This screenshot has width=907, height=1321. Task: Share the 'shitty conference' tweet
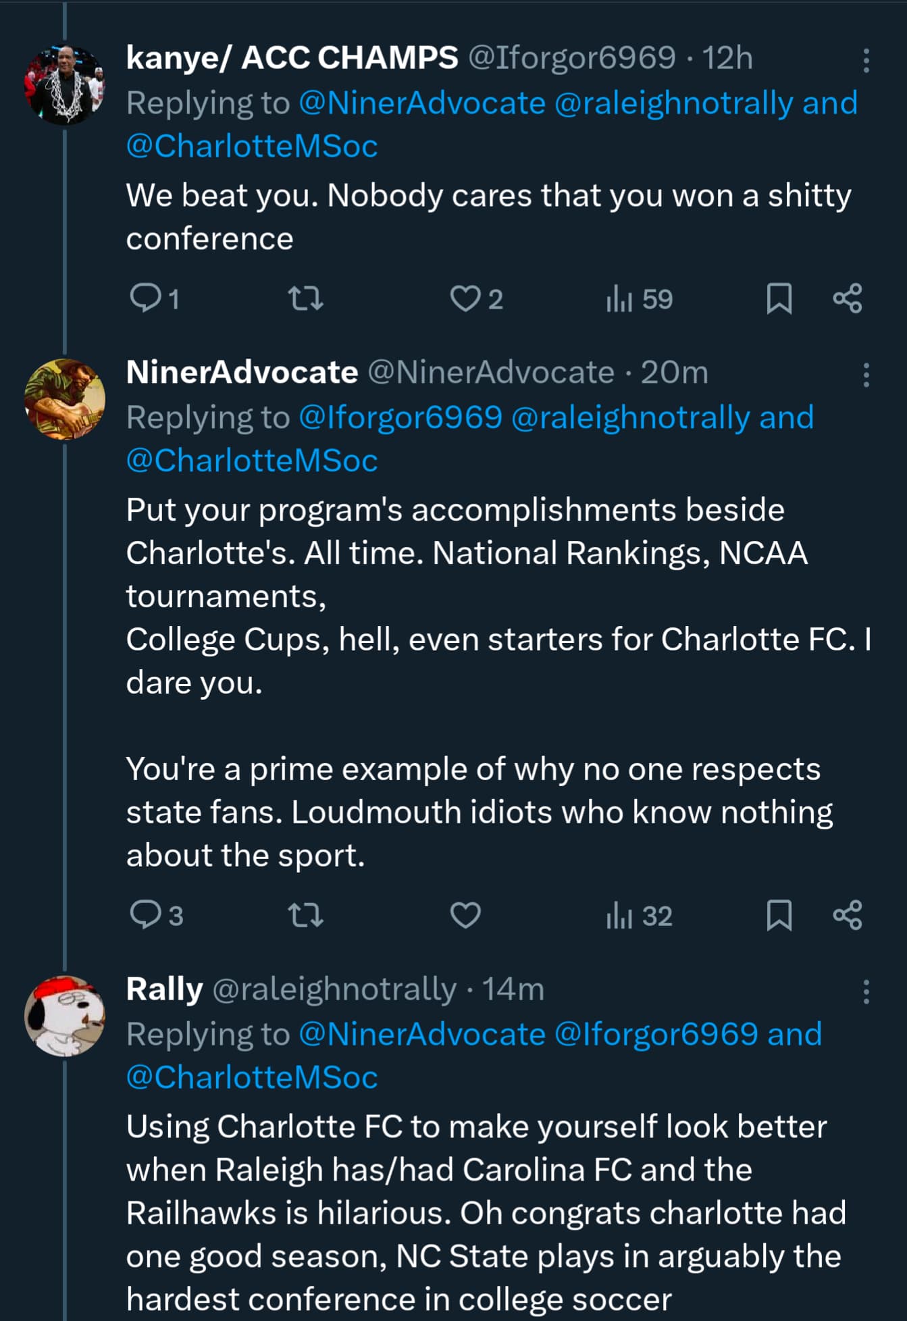848,298
